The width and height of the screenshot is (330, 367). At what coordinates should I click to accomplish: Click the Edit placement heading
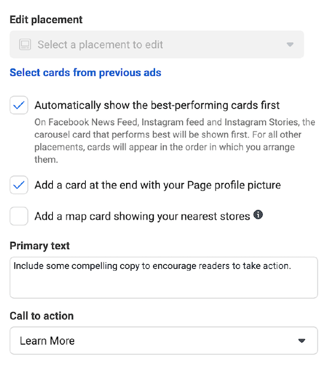click(x=46, y=20)
